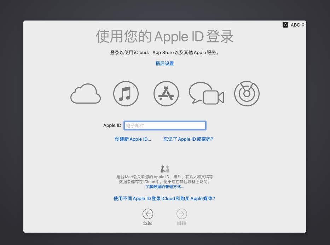Click the 这台 Mac 会关联您的 Apple ID text

click(165, 179)
